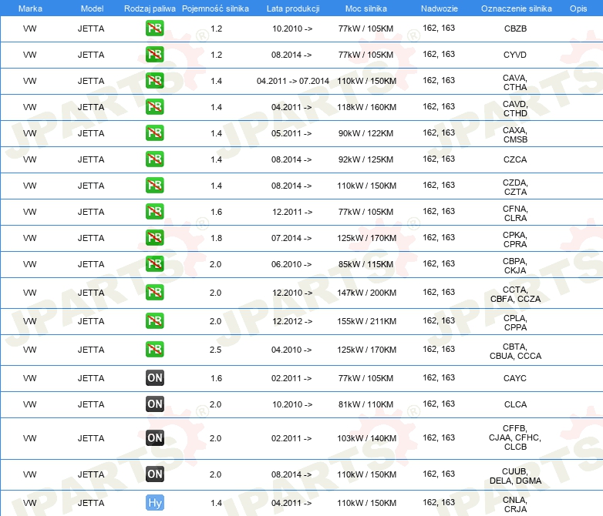This screenshot has height=516, width=603.
Task: Select the engine code CBZB cell
Action: point(515,28)
